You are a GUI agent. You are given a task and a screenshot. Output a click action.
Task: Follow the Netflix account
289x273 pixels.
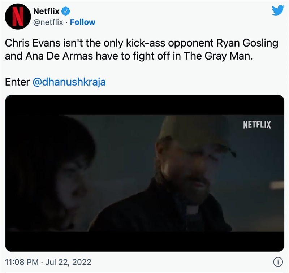tap(83, 22)
